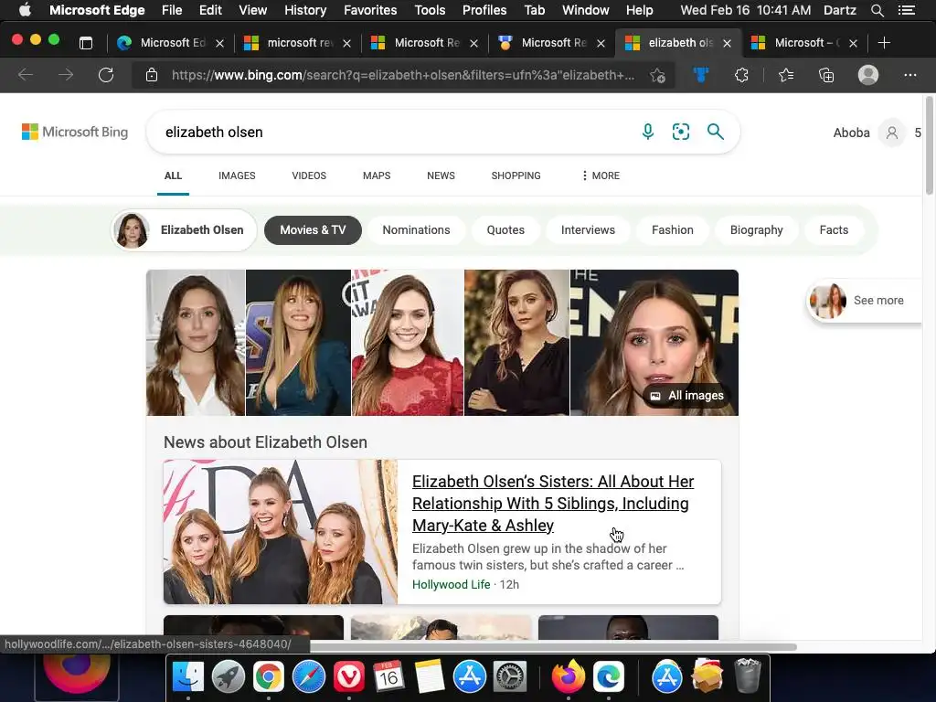This screenshot has height=702, width=936.
Task: Open Collections icon in toolbar
Action: coord(826,75)
